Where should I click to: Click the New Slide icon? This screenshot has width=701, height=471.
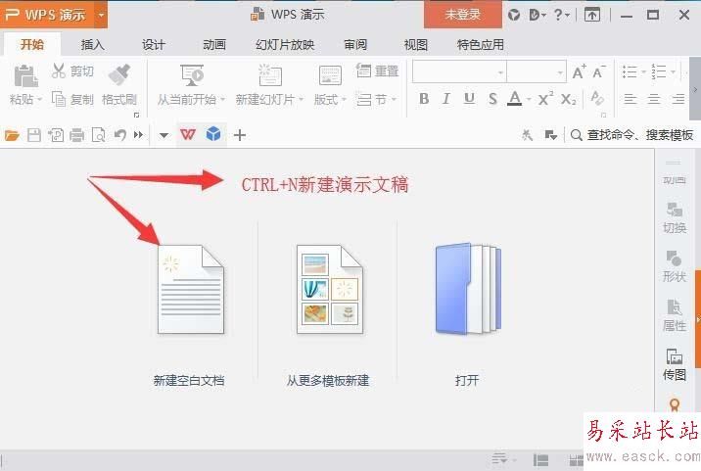tap(269, 74)
